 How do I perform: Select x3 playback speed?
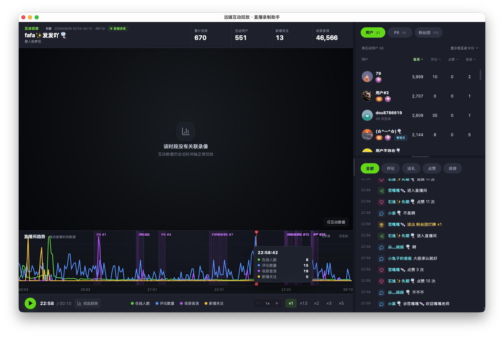(x=329, y=303)
